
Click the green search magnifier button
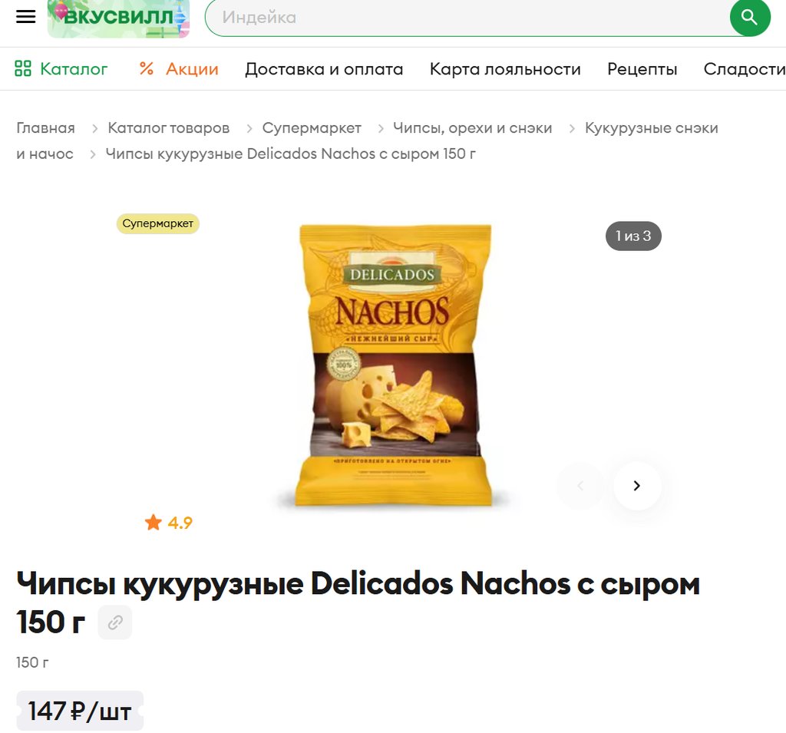pyautogui.click(x=749, y=18)
